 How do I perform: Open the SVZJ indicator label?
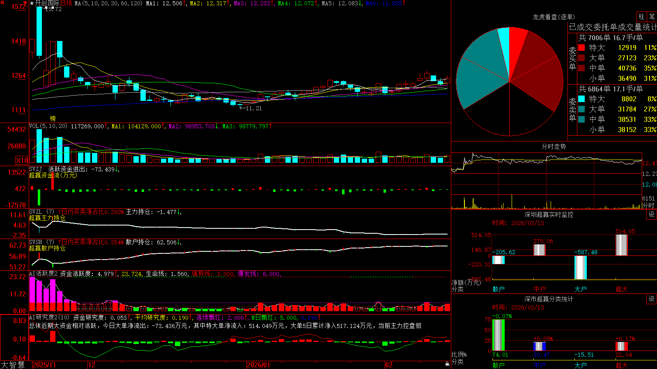tap(35, 169)
